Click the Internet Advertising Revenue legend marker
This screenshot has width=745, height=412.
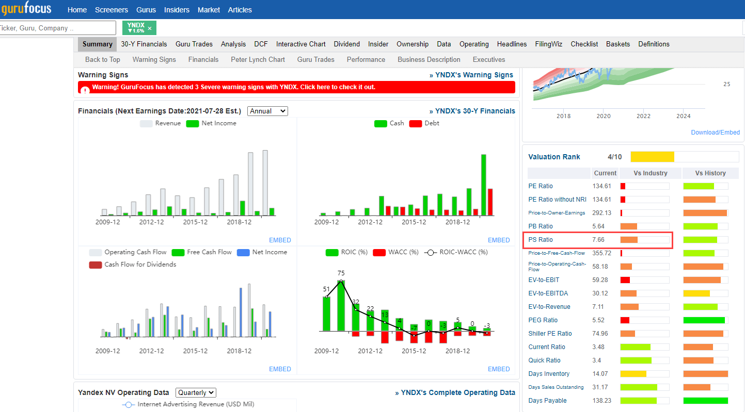point(129,405)
